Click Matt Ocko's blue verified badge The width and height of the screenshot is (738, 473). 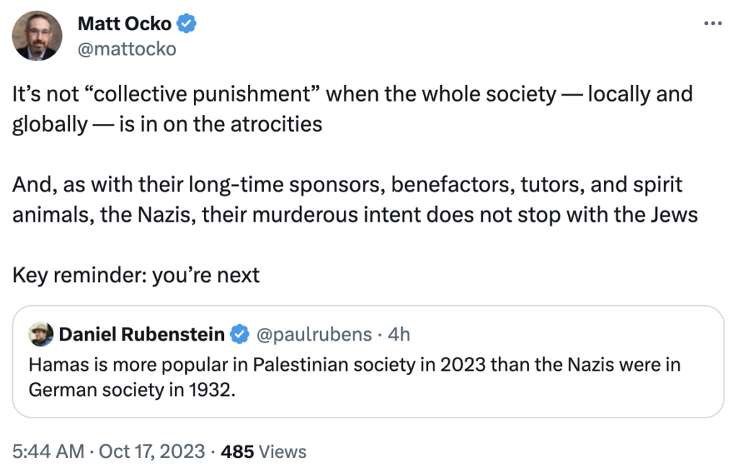pos(188,24)
